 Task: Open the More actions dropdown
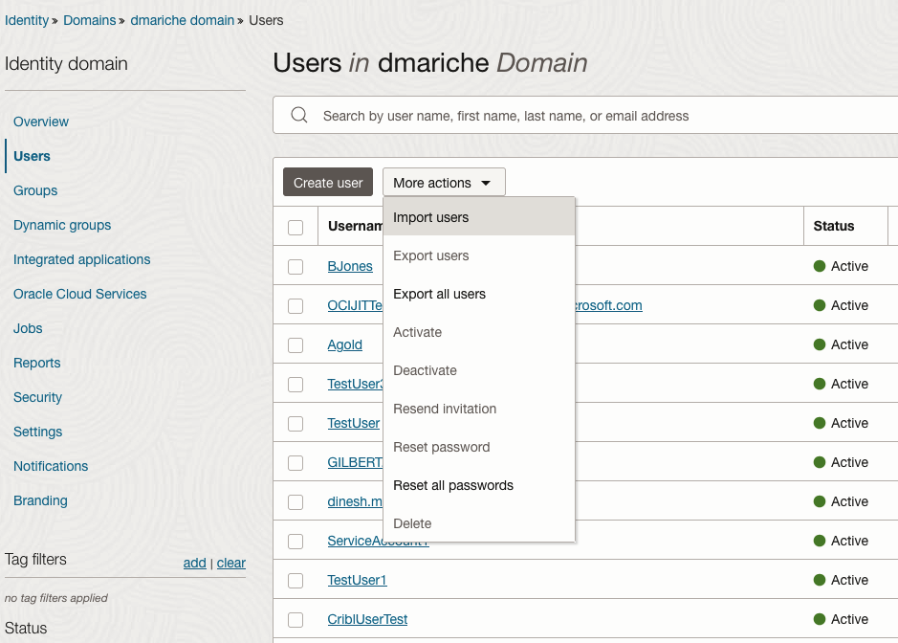pyautogui.click(x=443, y=182)
